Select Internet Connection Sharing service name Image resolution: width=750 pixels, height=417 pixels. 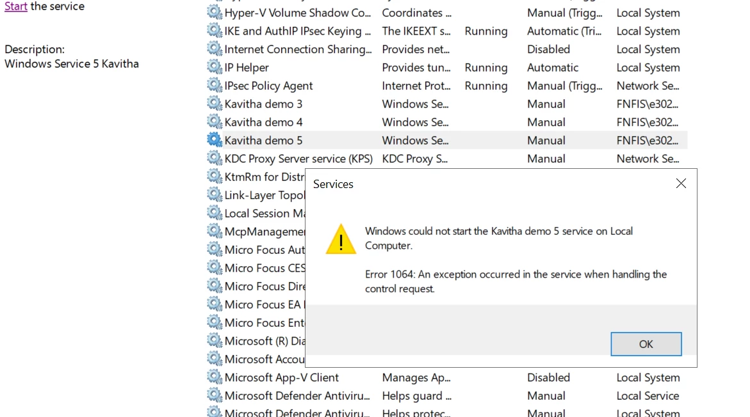[298, 49]
